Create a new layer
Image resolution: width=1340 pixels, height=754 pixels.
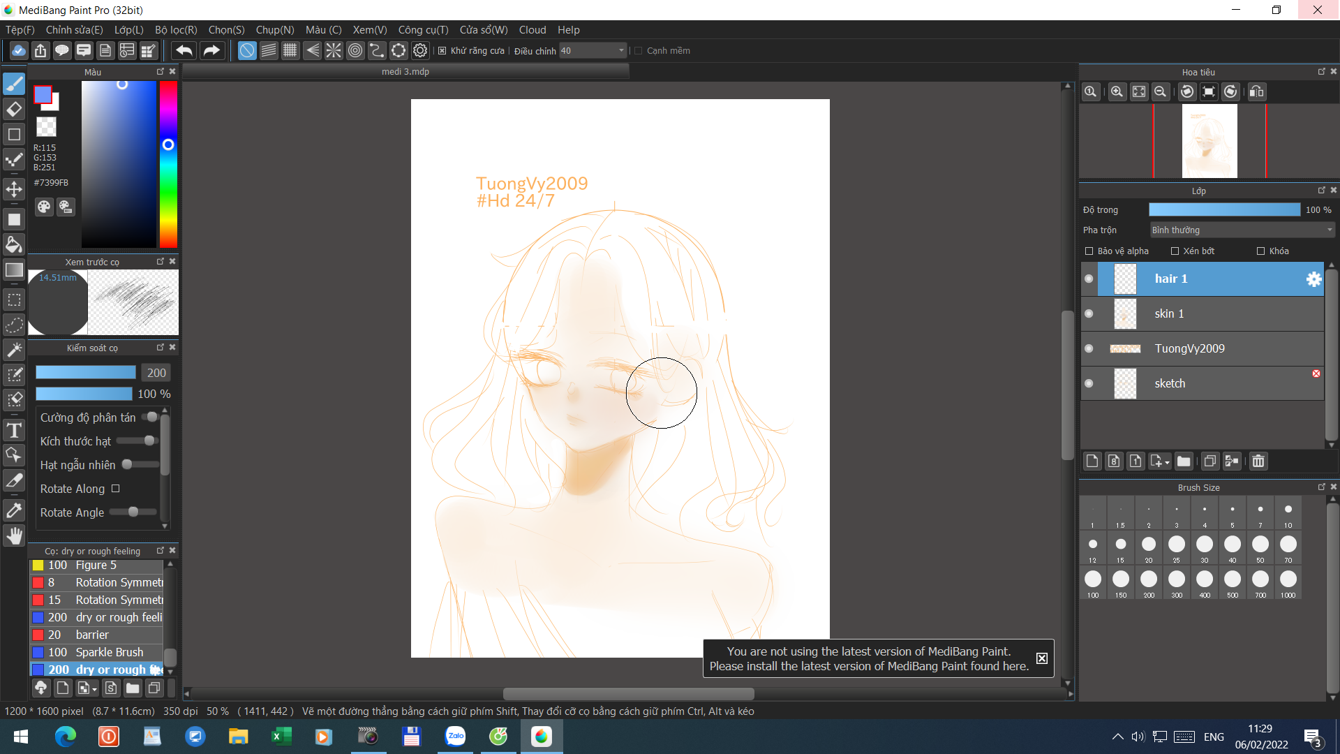(1092, 461)
